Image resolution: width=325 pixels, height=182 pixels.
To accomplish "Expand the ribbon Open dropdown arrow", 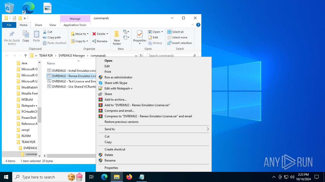I will pyautogui.click(x=162, y=32).
